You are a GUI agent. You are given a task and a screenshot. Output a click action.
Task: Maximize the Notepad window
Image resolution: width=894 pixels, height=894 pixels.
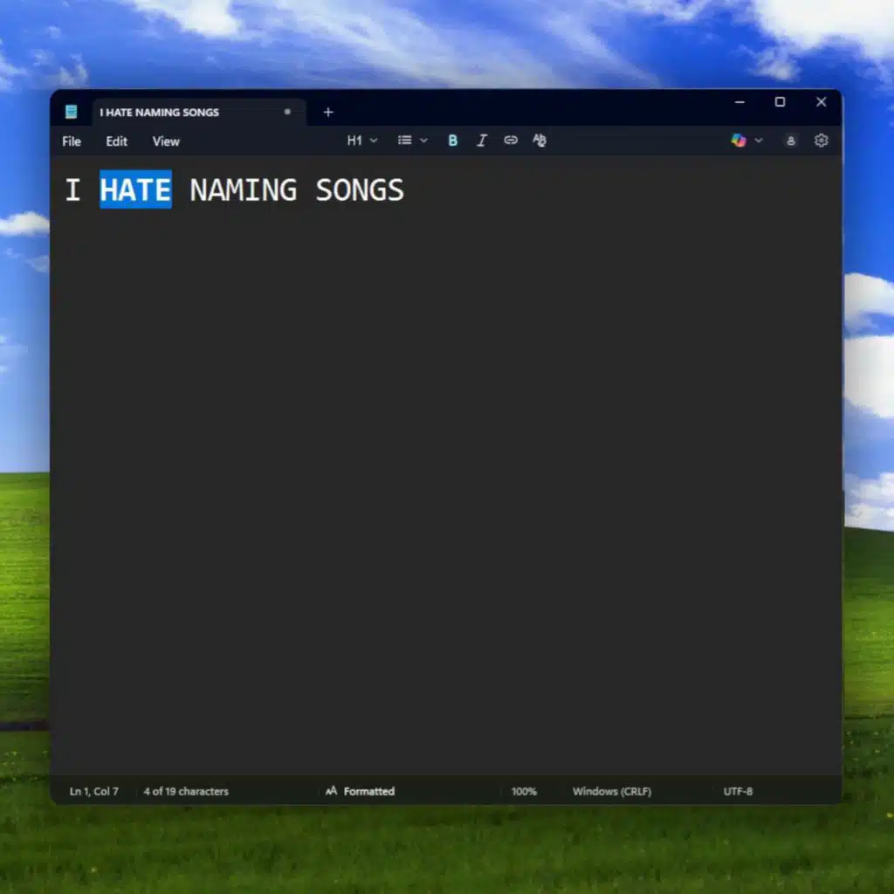pyautogui.click(x=780, y=102)
